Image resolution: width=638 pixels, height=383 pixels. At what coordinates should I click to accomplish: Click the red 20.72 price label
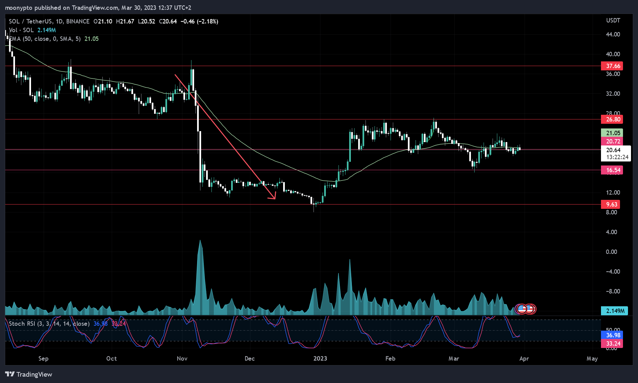coord(612,141)
